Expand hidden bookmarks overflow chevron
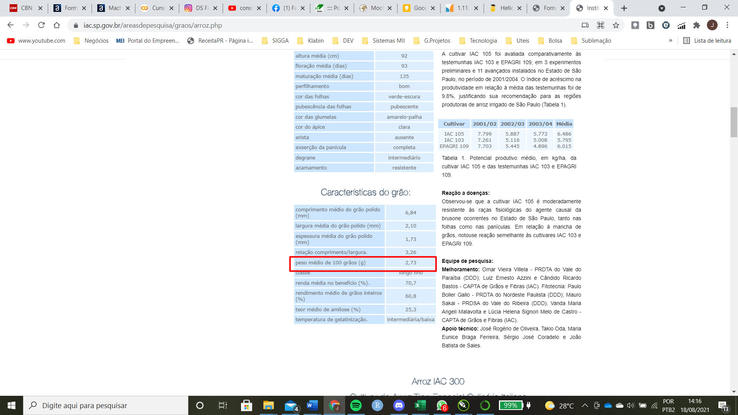This screenshot has width=738, height=415. click(670, 41)
